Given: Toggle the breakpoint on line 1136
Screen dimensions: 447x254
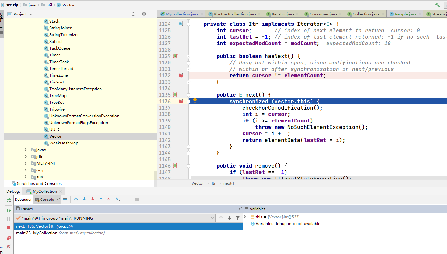Looking at the screenshot, I should click(181, 101).
